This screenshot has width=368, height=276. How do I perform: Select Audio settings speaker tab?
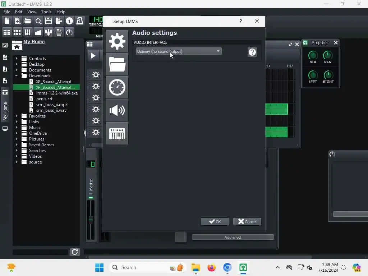click(117, 110)
